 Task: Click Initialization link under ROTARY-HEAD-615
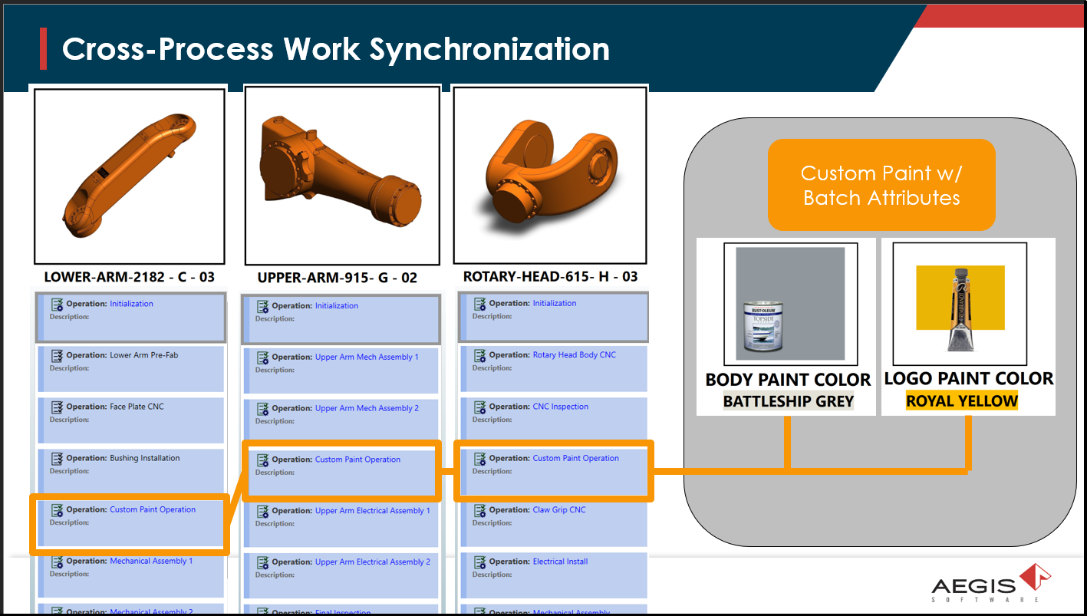coord(554,303)
